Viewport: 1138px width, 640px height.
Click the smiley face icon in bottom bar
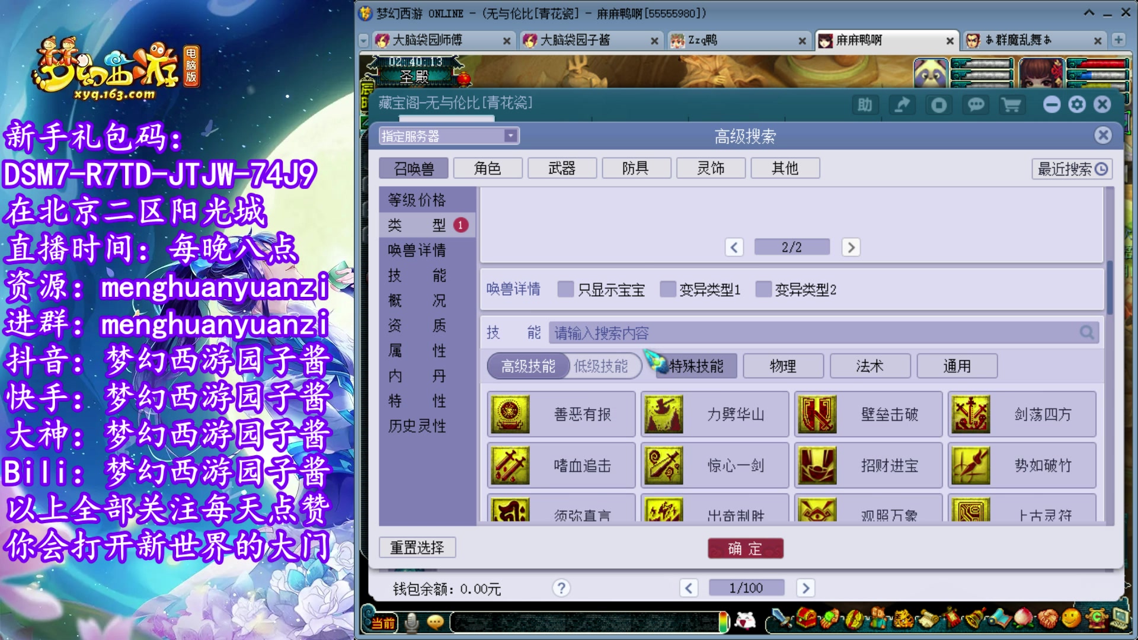(1071, 619)
